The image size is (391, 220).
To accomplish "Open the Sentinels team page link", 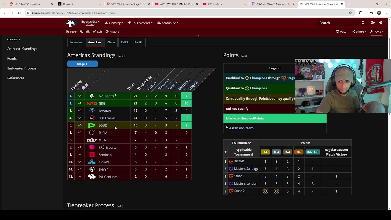I will 105,155.
